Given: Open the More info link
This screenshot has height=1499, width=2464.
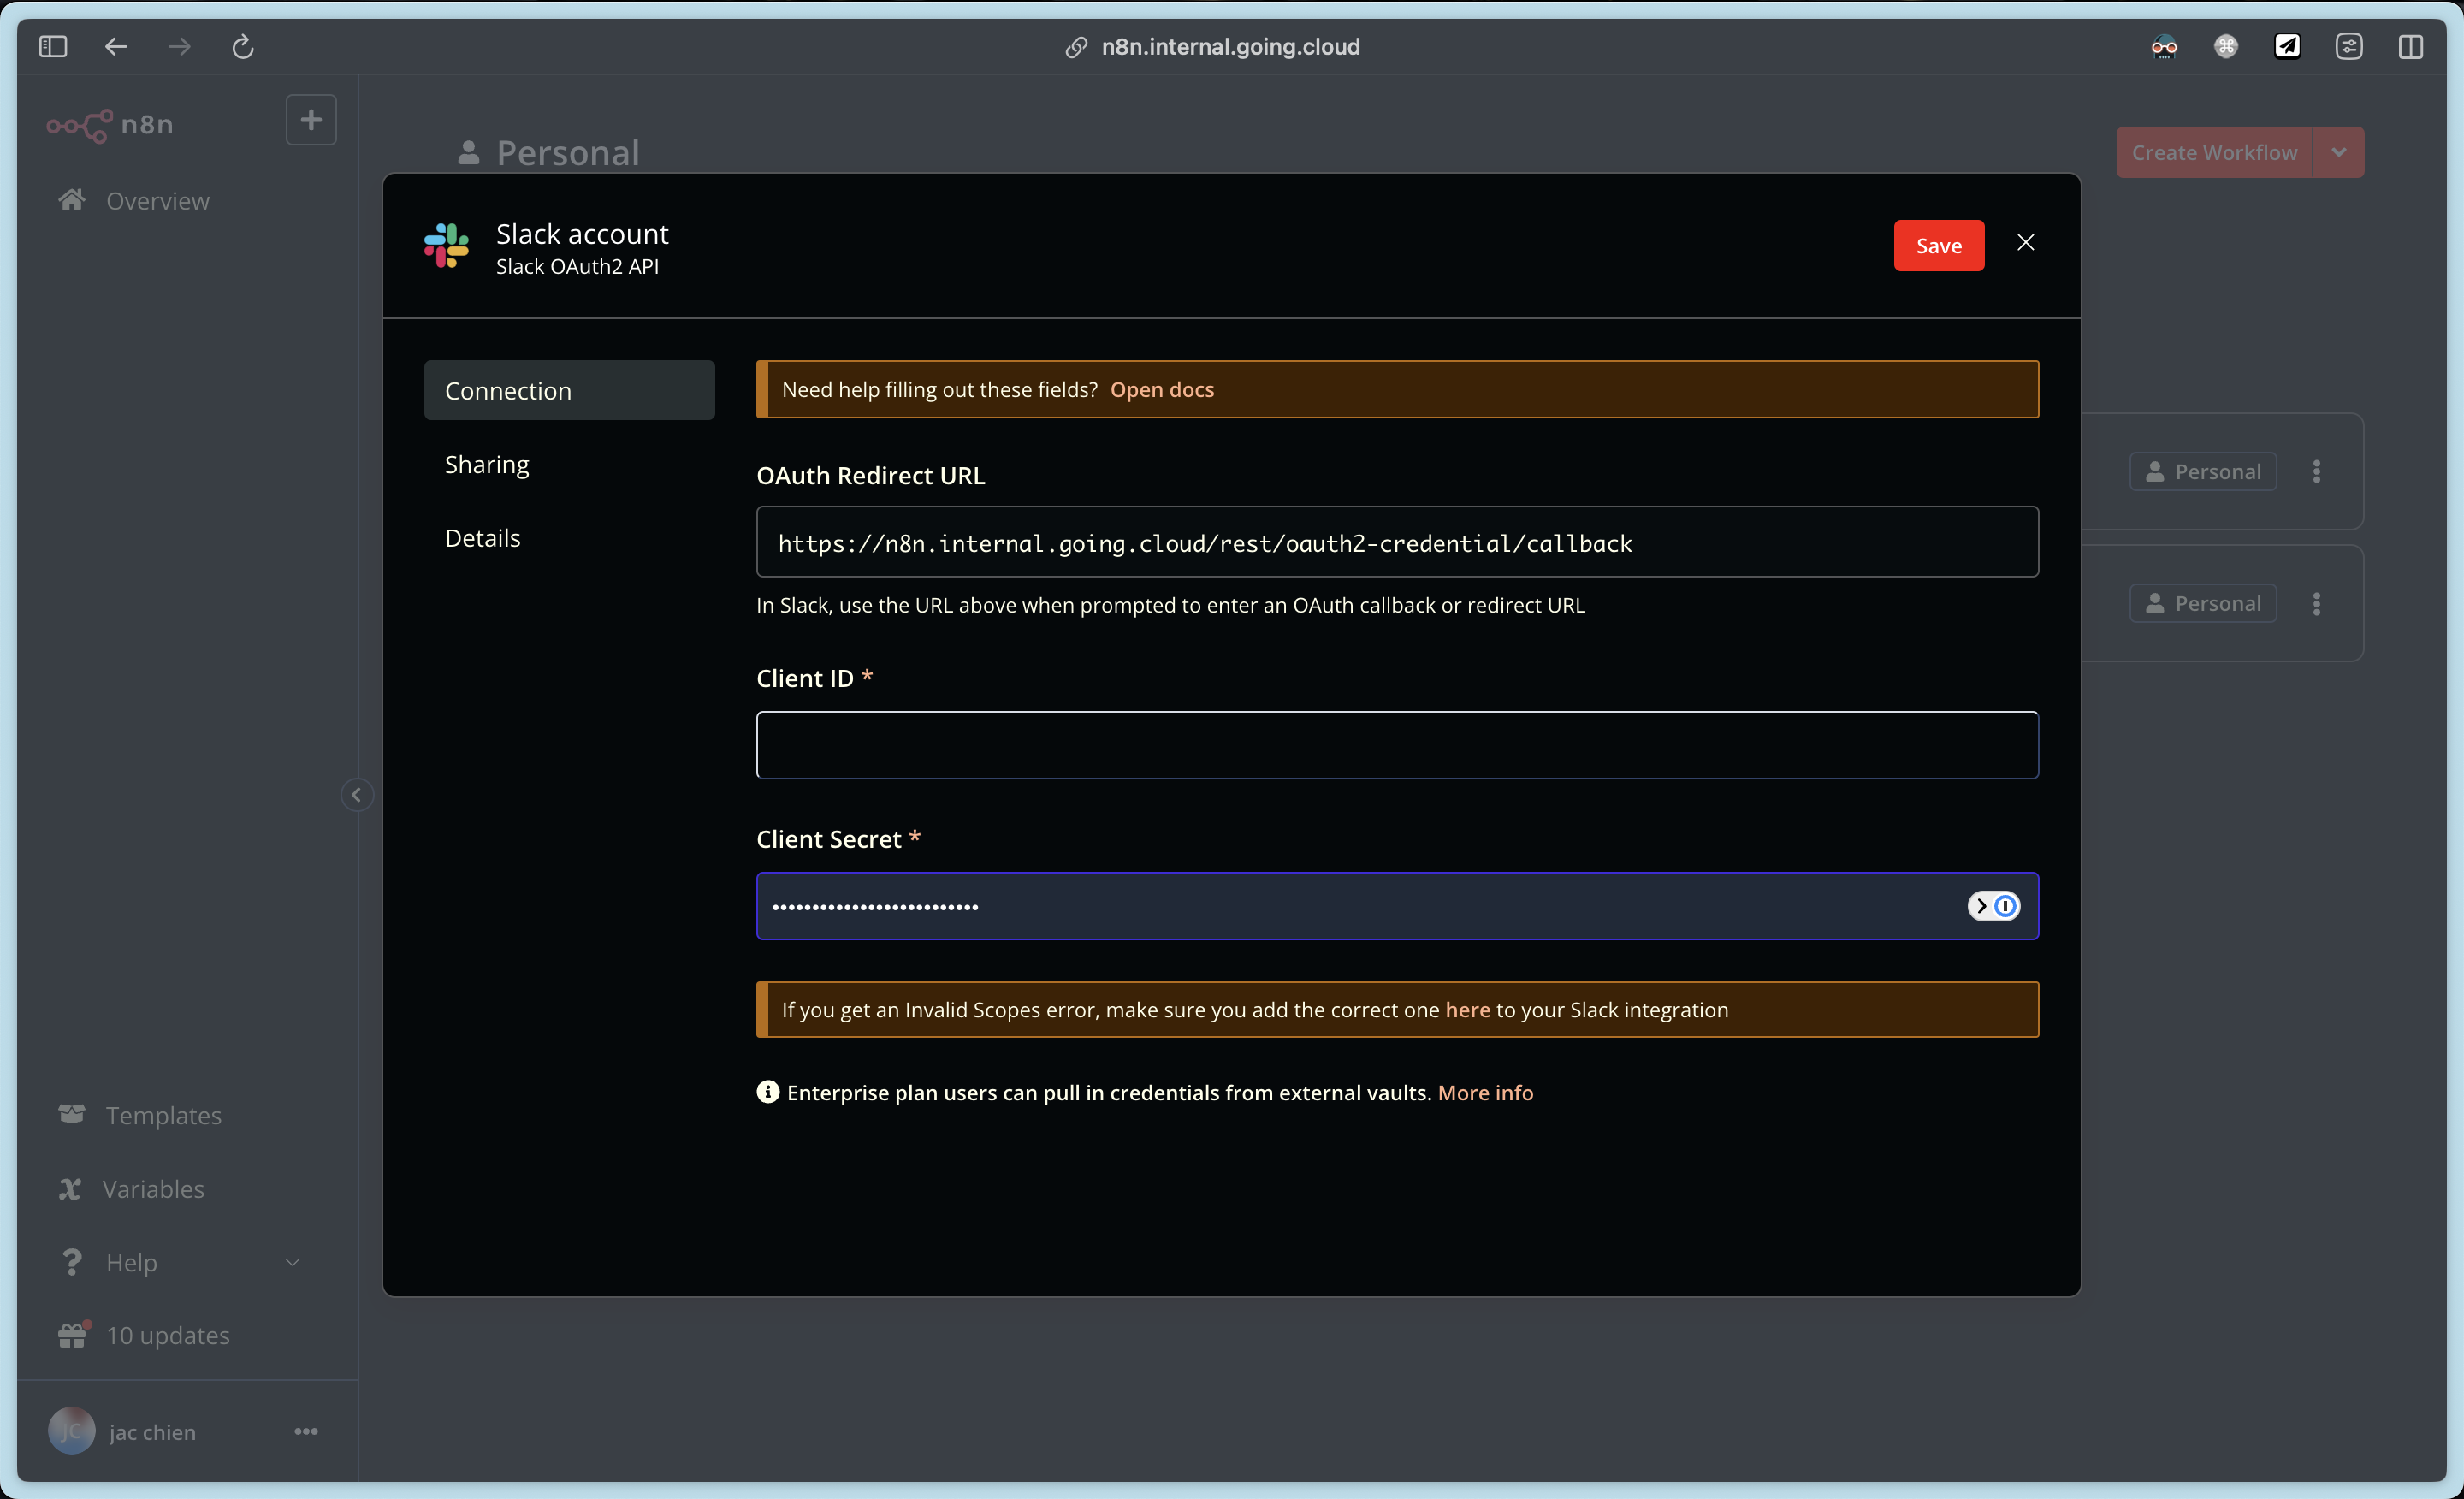Looking at the screenshot, I should pyautogui.click(x=1486, y=1093).
